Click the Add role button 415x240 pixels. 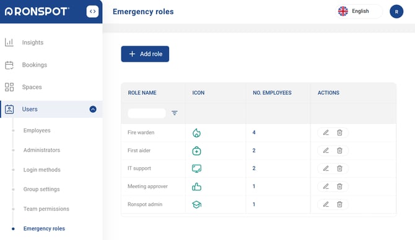click(x=145, y=54)
